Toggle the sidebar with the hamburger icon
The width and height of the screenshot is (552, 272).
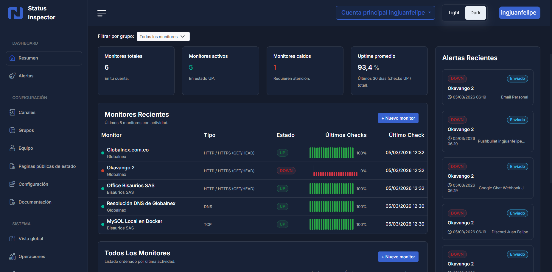[x=102, y=13]
